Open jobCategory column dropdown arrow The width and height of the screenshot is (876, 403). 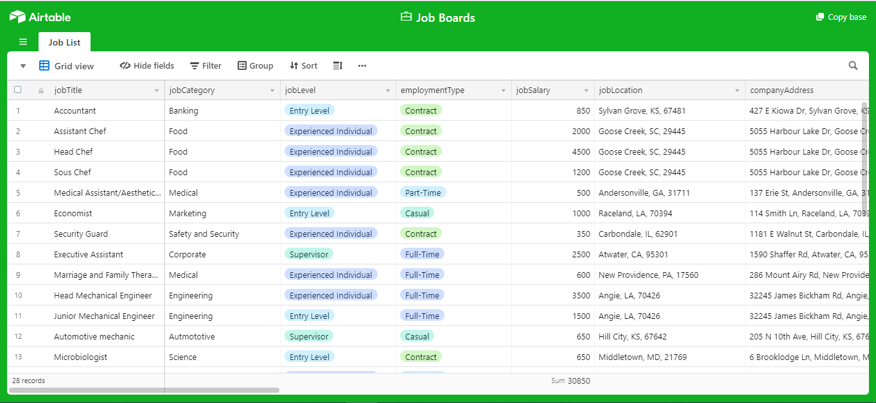[272, 90]
